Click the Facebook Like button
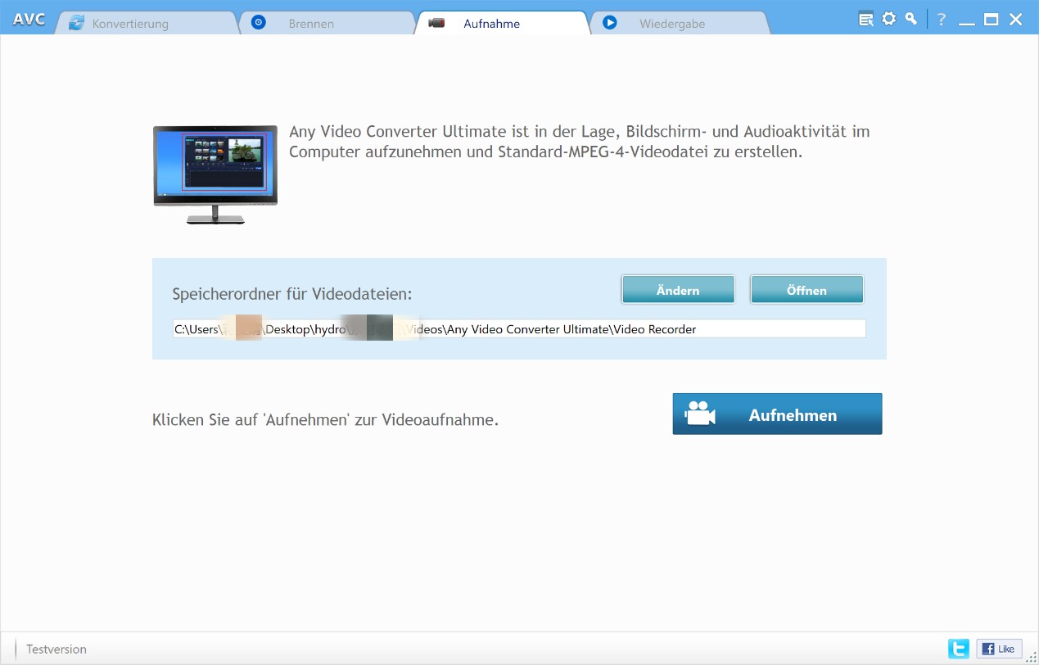 coord(999,649)
